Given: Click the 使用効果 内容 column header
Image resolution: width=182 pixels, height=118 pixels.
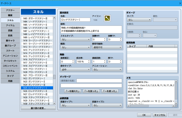Looking at the screenshot, I should [x=161, y=46].
